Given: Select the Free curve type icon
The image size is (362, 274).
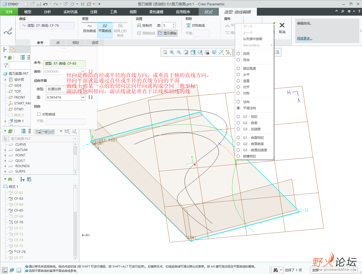Looking at the screenshot, I should coord(89,26).
